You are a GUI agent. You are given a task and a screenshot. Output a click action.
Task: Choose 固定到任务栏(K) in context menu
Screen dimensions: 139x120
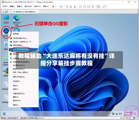(x=23, y=69)
